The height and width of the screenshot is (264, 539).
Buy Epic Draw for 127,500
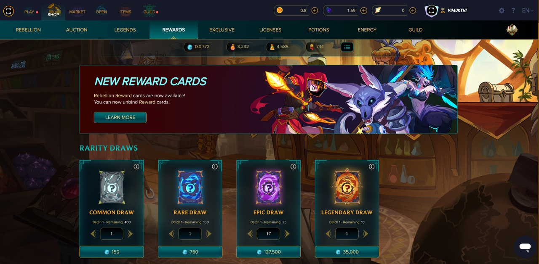click(x=269, y=252)
